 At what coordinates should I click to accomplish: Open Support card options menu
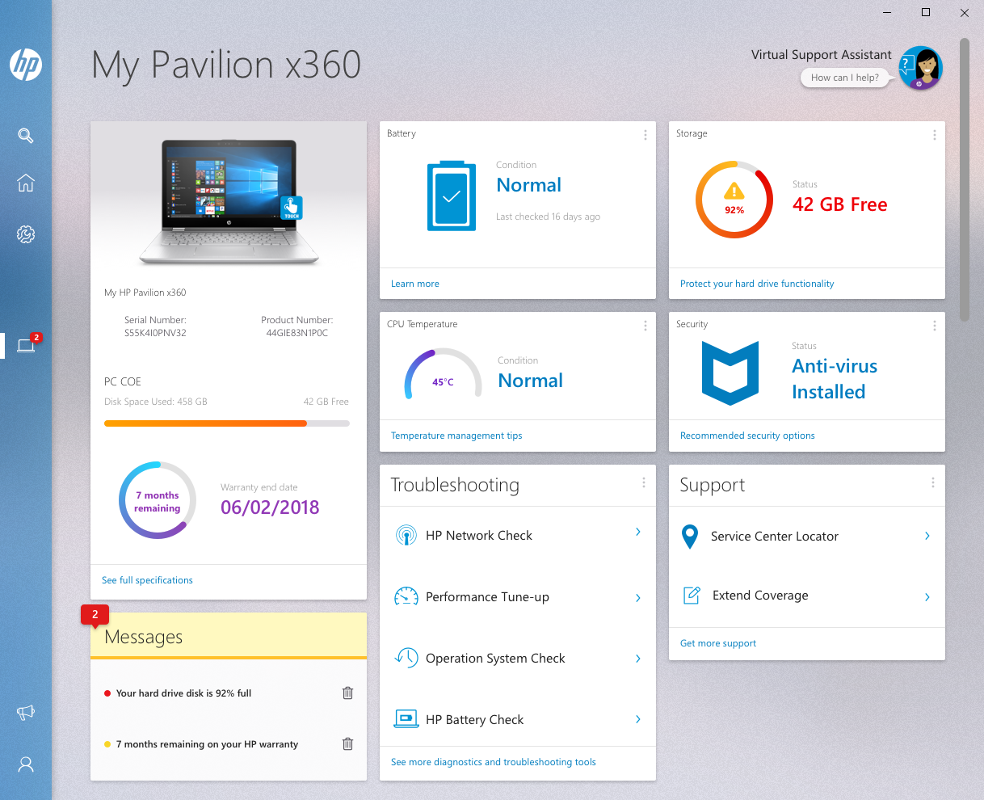tap(932, 482)
